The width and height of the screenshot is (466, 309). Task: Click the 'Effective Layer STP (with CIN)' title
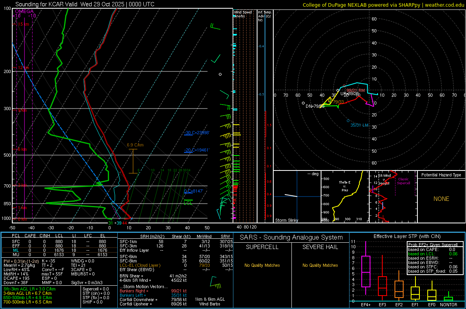(407, 236)
